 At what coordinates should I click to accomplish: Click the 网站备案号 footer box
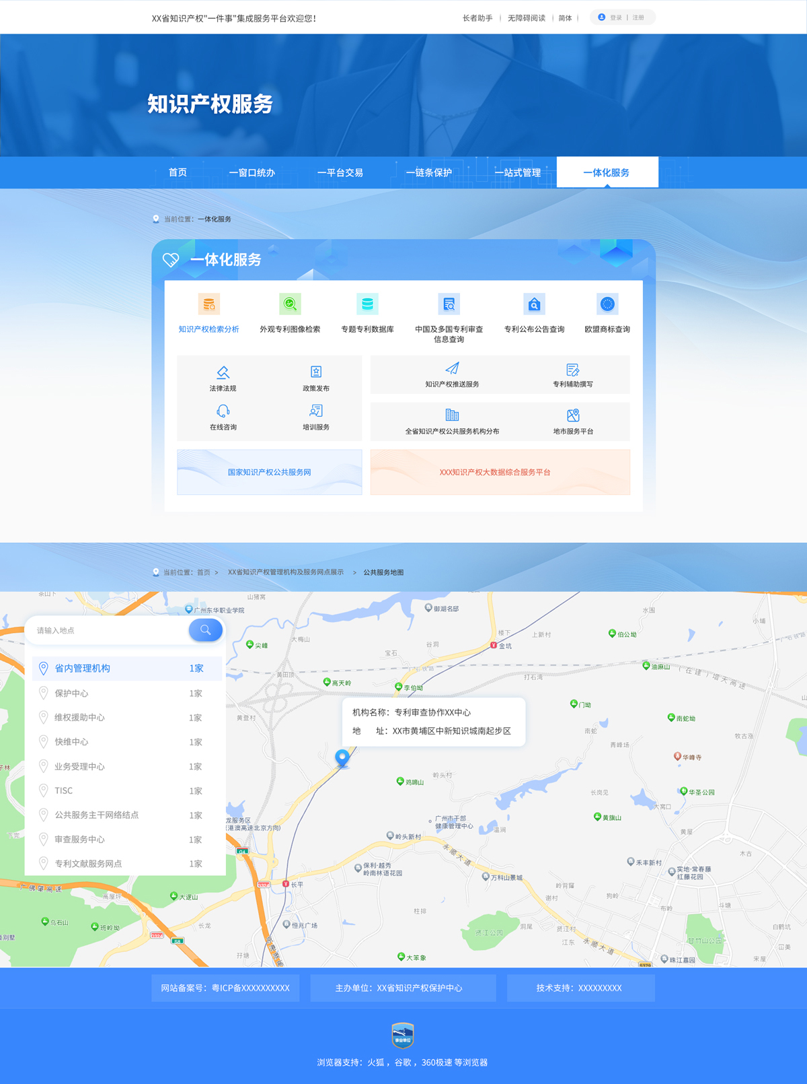tap(225, 988)
